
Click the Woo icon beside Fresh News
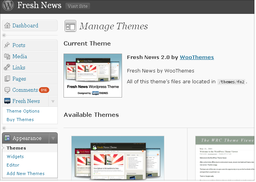click(x=7, y=101)
